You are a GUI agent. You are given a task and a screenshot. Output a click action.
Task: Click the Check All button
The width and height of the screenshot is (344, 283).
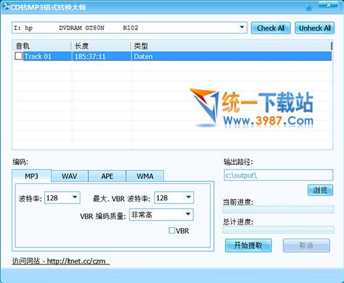(270, 28)
